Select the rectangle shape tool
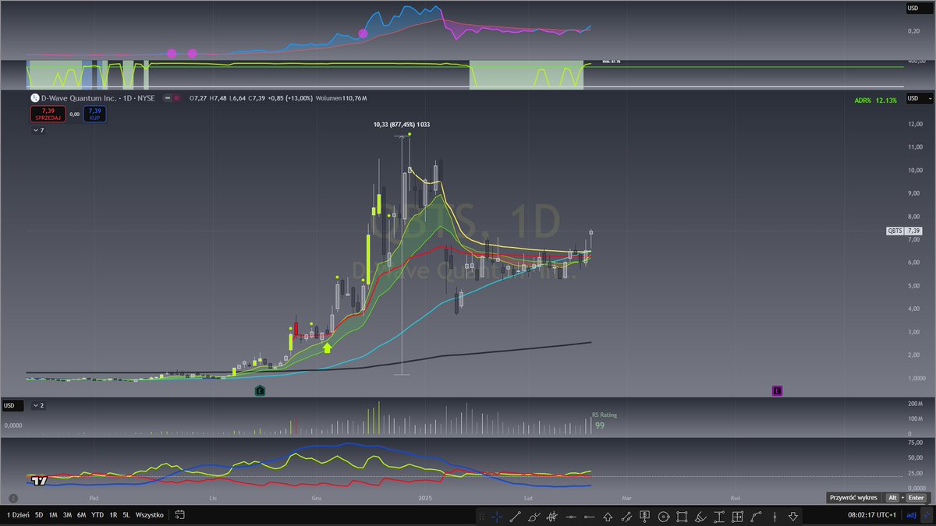This screenshot has height=526, width=936. [682, 517]
